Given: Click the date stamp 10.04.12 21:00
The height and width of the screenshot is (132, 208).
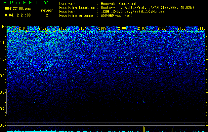Looking at the screenshot, I should (x=17, y=15).
